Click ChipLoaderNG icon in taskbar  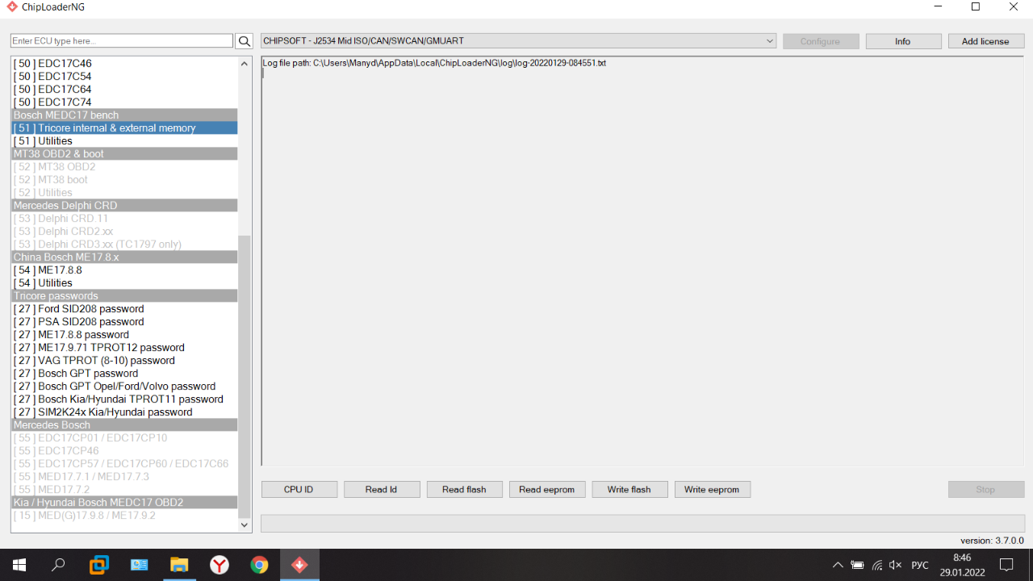tap(299, 565)
